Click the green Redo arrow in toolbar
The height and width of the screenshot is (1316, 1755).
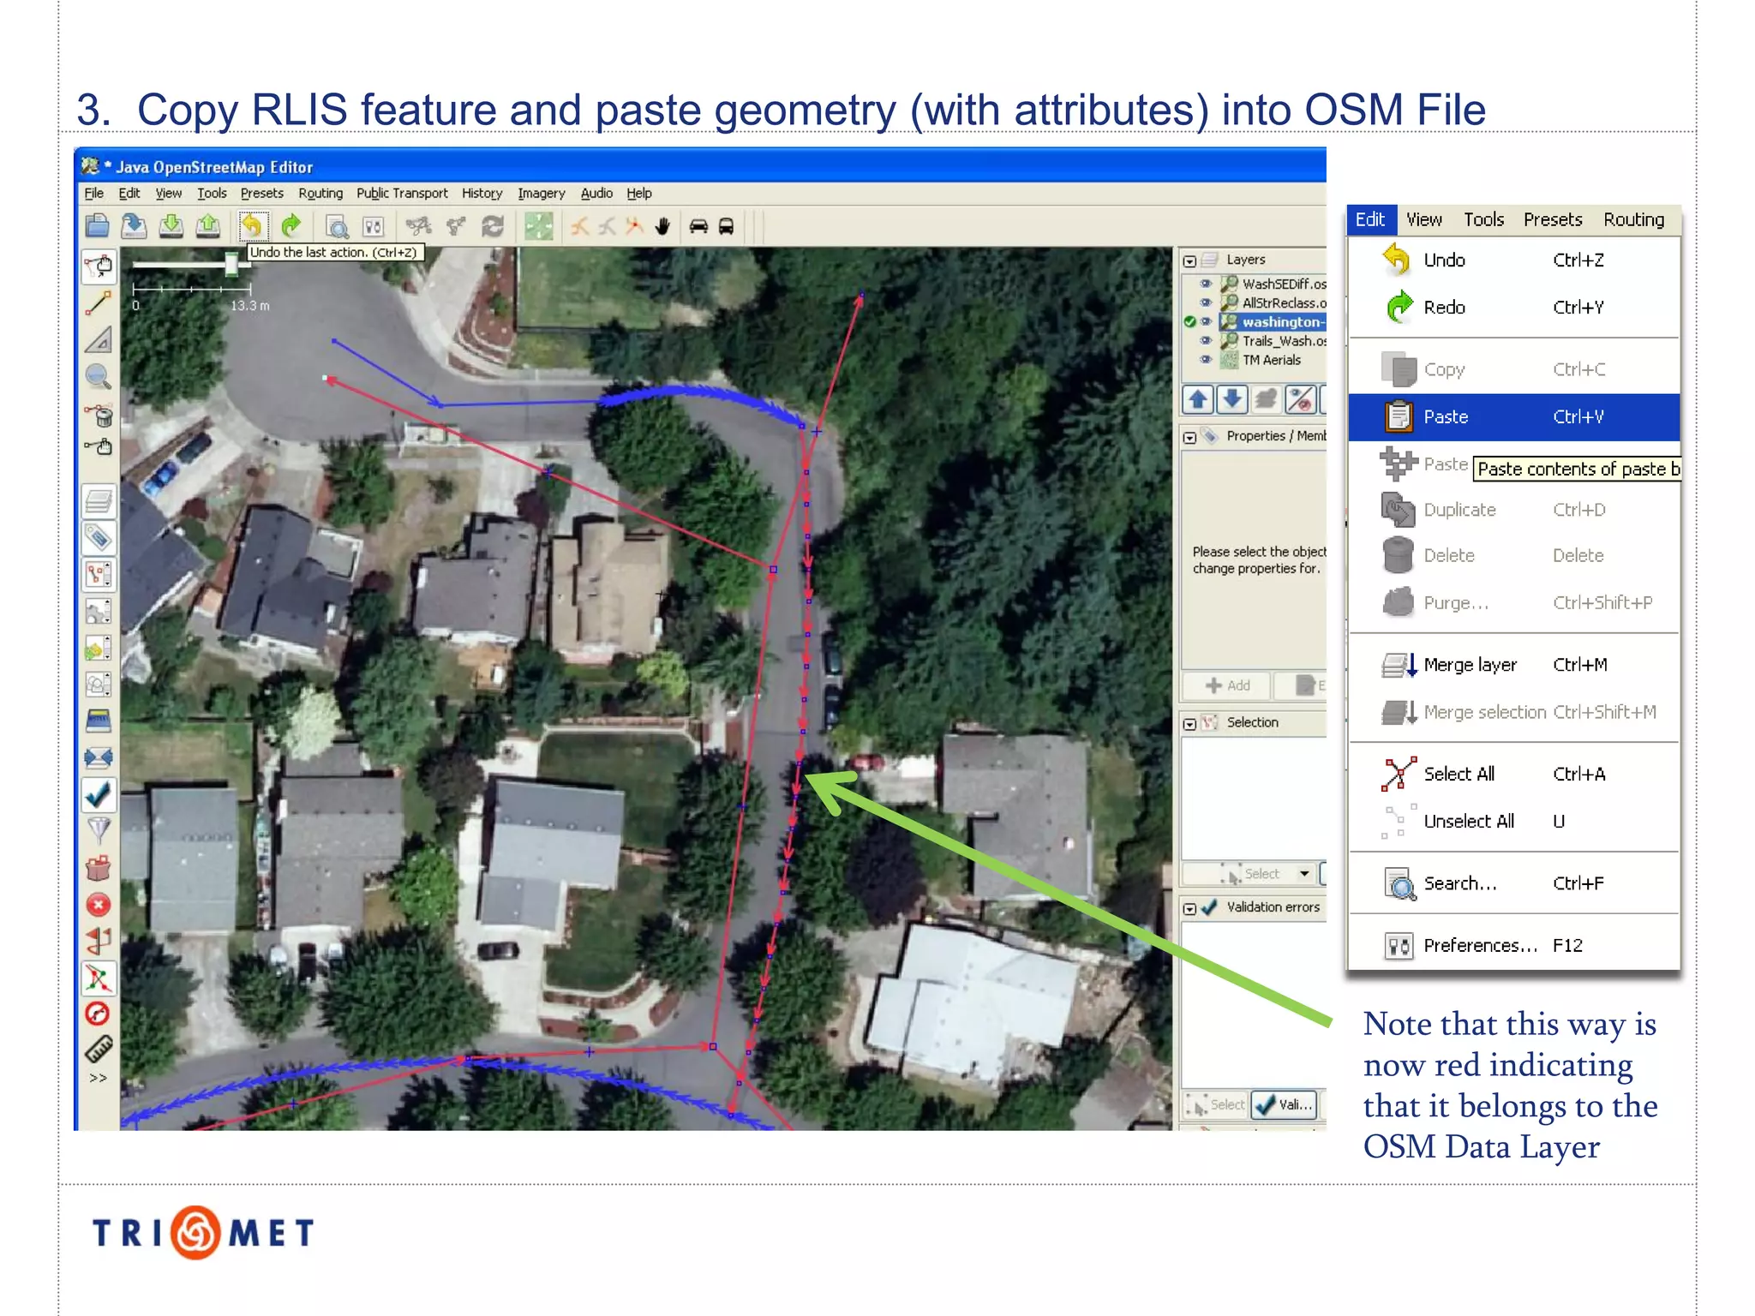(291, 226)
